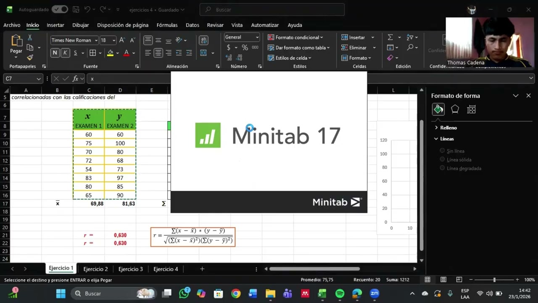Click Merge and Center icon
This screenshot has height=303, width=538.
(204, 53)
